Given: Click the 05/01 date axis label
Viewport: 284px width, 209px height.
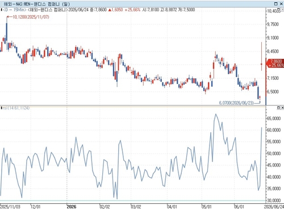Looking at the screenshot, I should [x=207, y=206].
